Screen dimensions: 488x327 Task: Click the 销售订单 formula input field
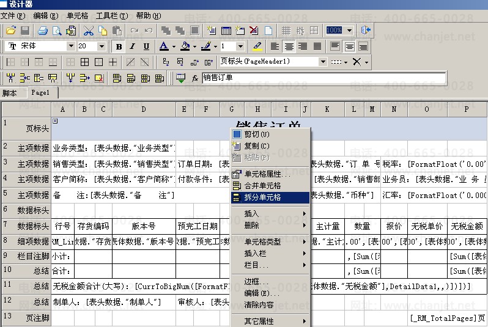click(324, 78)
